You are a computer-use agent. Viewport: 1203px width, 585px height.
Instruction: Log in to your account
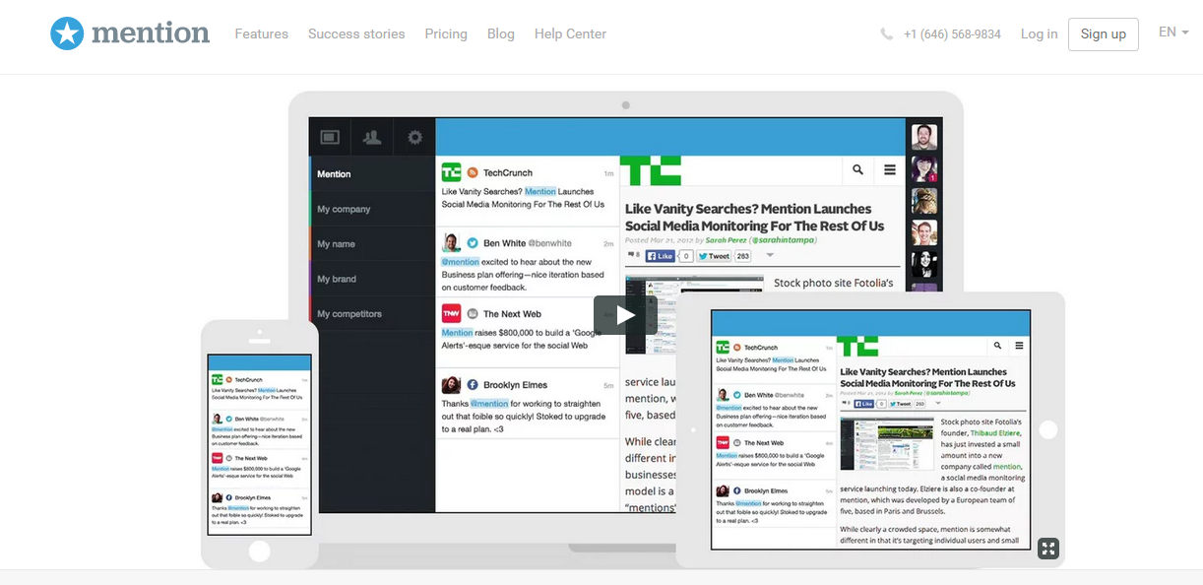click(x=1039, y=33)
